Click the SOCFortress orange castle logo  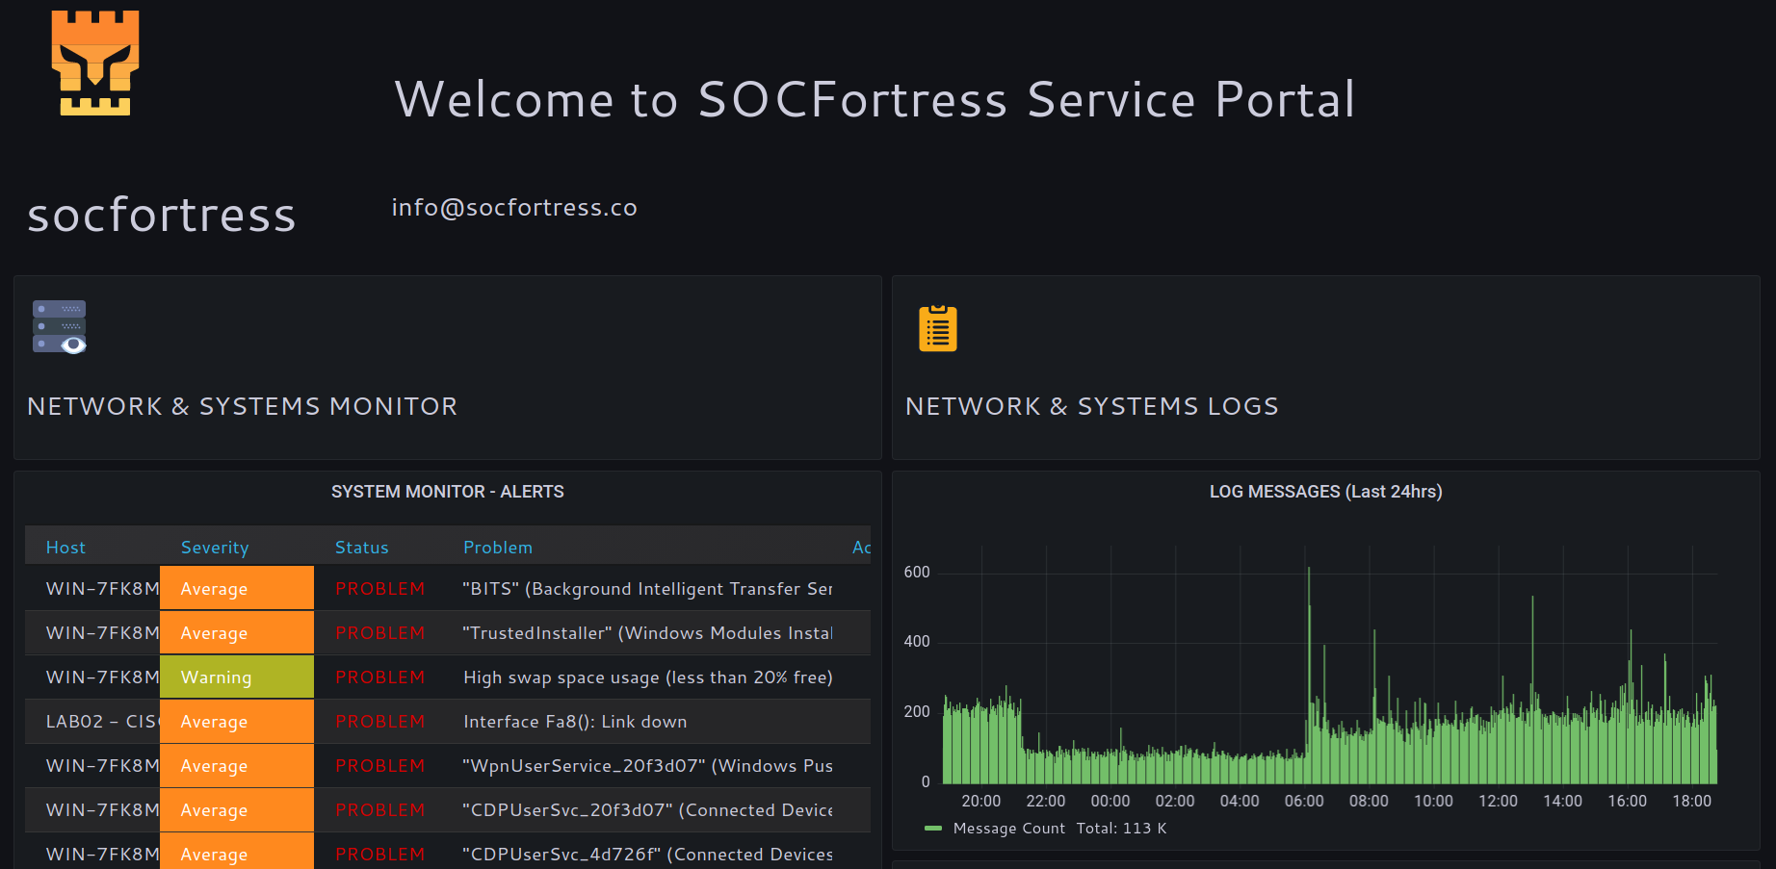pos(94,64)
